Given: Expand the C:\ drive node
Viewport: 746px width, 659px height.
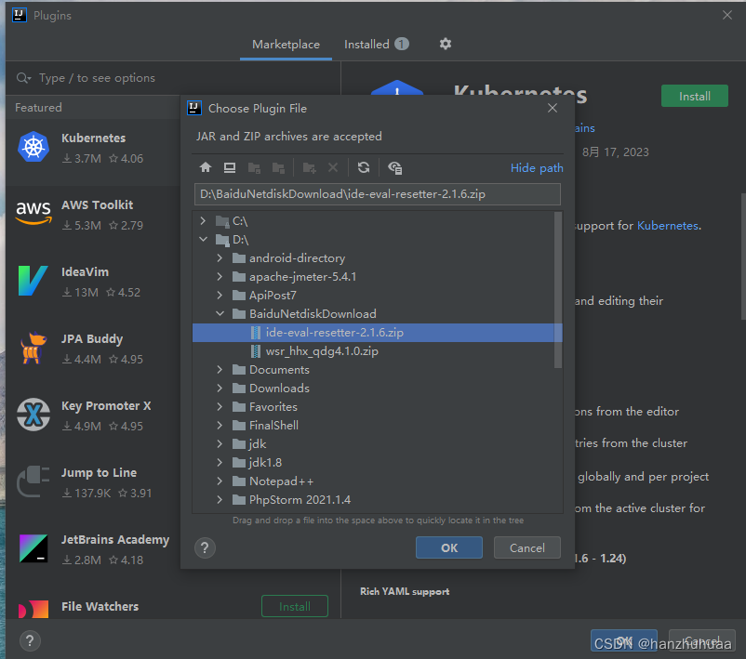Looking at the screenshot, I should click(x=203, y=220).
